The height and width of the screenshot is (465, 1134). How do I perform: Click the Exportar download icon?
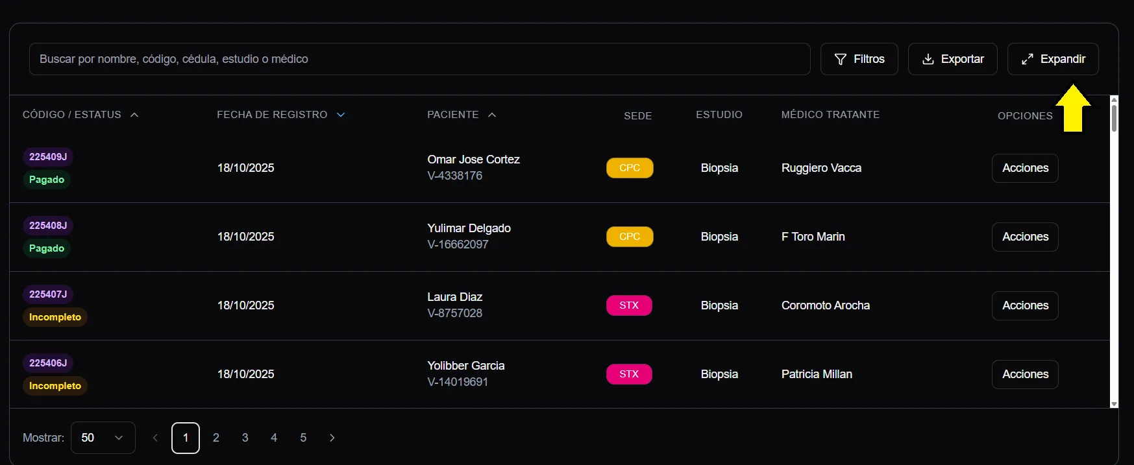(x=928, y=59)
